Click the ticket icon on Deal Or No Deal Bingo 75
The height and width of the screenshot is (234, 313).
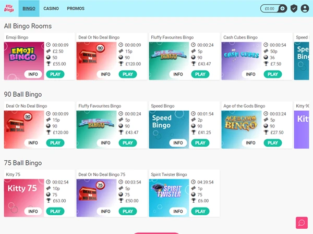pos(121,188)
